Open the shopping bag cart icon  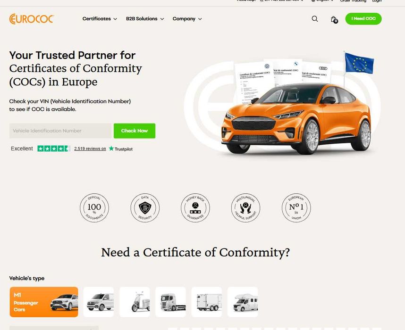point(334,19)
